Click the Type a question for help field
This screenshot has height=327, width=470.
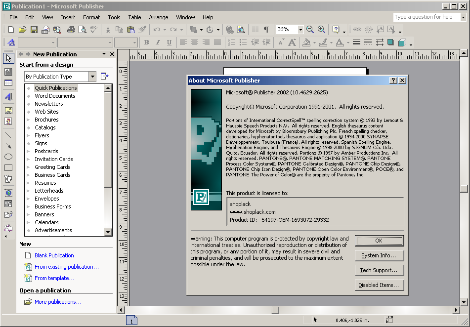click(427, 17)
